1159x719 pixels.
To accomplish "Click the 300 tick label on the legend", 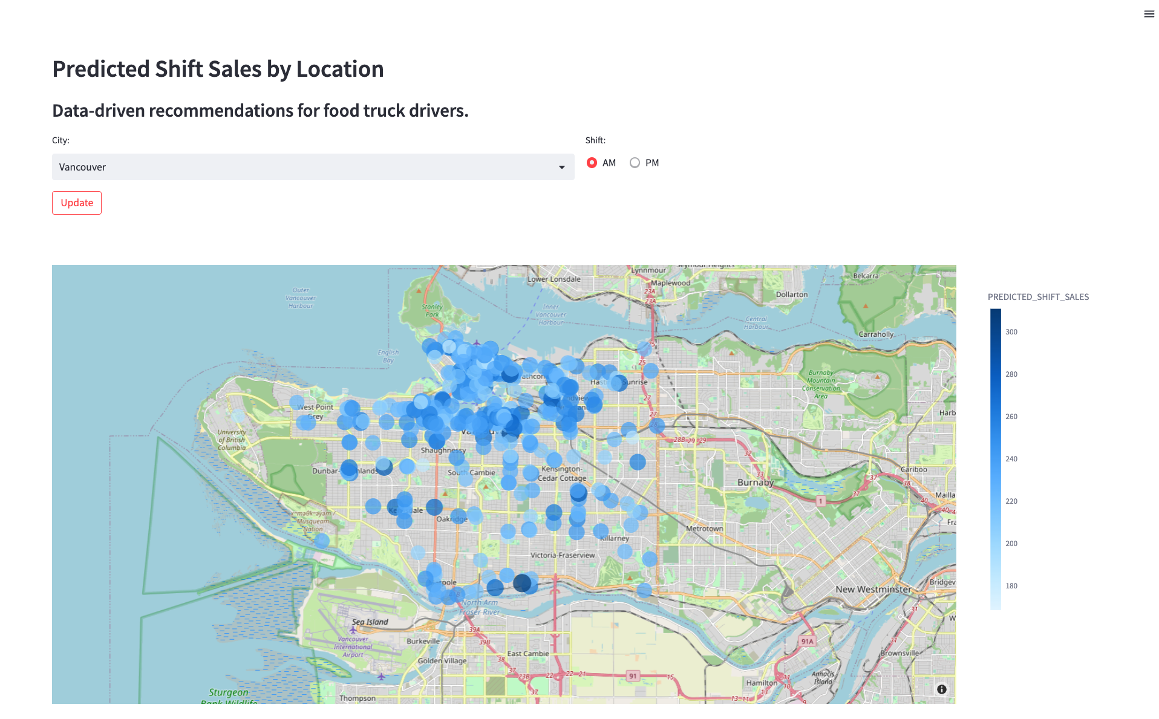I will click(1011, 332).
